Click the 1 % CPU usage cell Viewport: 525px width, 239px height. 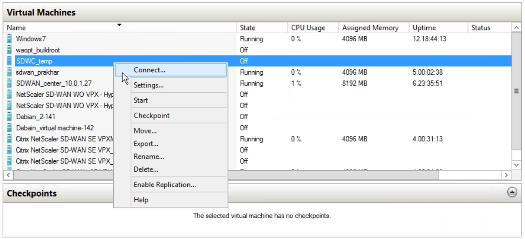(296, 83)
